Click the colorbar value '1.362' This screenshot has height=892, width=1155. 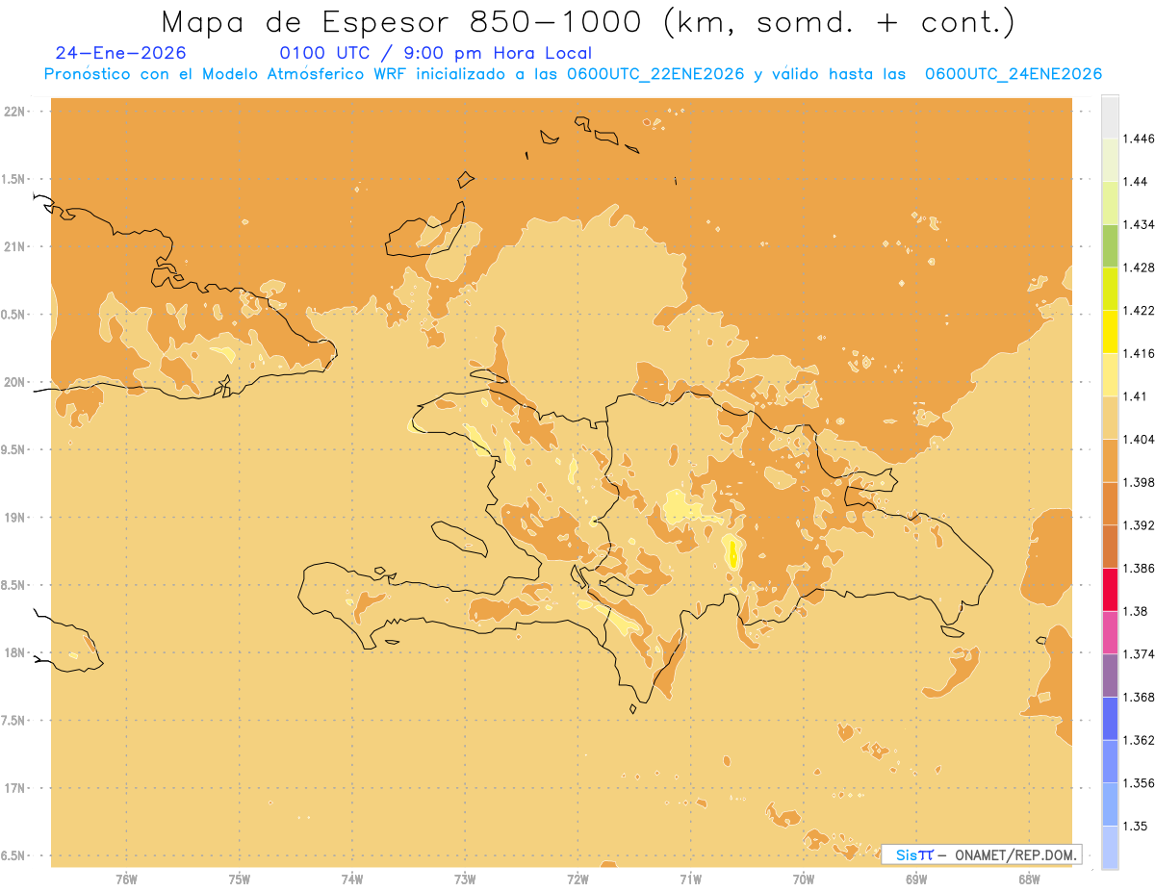[x=1140, y=740]
